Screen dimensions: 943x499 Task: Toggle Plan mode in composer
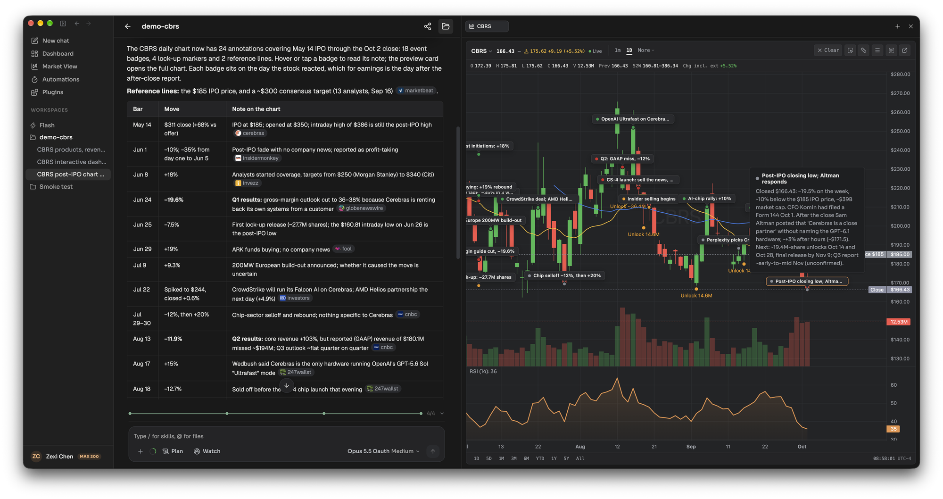coord(173,451)
